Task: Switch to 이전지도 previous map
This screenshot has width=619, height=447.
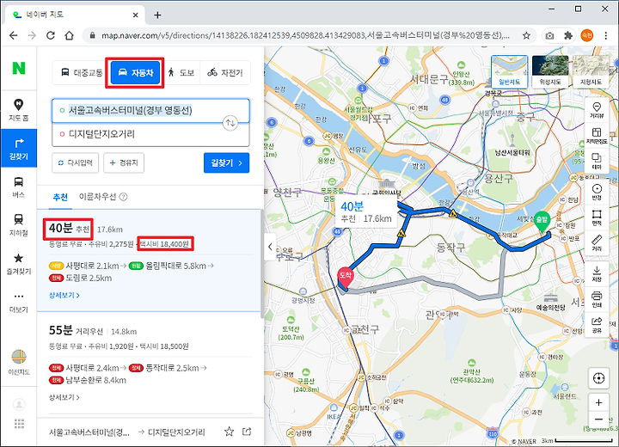Action: point(19,362)
